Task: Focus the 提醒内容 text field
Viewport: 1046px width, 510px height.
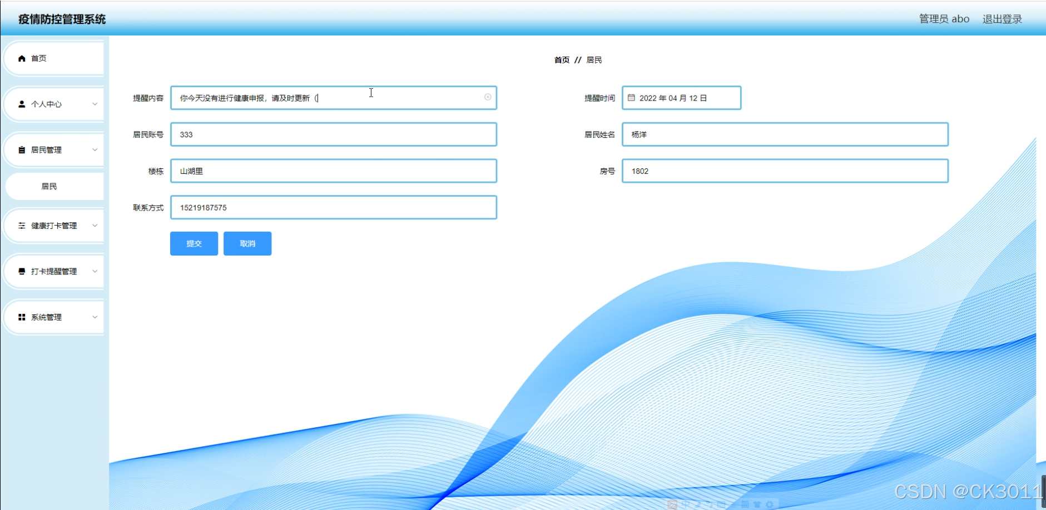Action: [334, 98]
